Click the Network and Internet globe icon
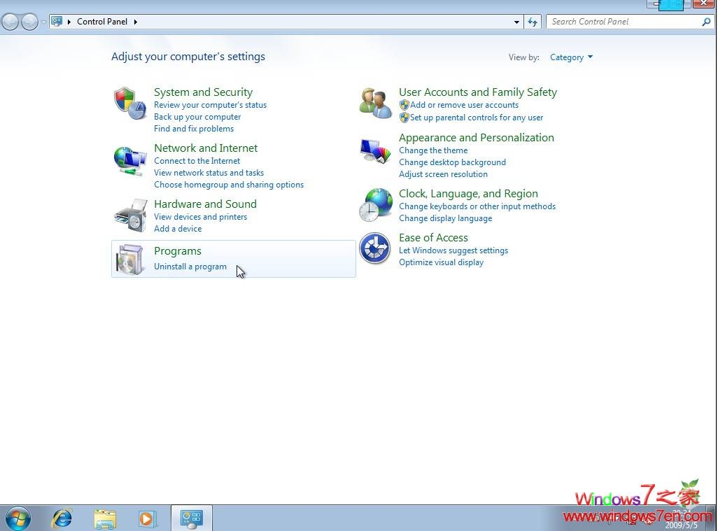Screen dimensions: 718x531 click(130, 160)
